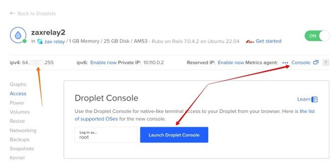Click the Learn documentation icon
The image size is (336, 164).
click(x=314, y=99)
